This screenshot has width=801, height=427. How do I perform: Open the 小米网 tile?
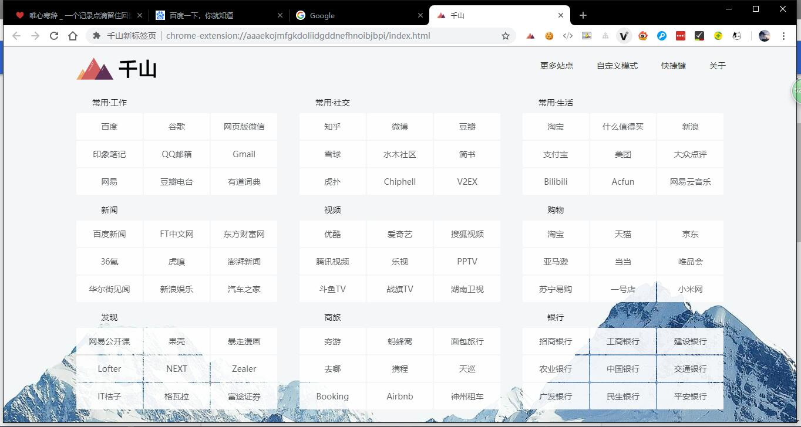tap(691, 289)
